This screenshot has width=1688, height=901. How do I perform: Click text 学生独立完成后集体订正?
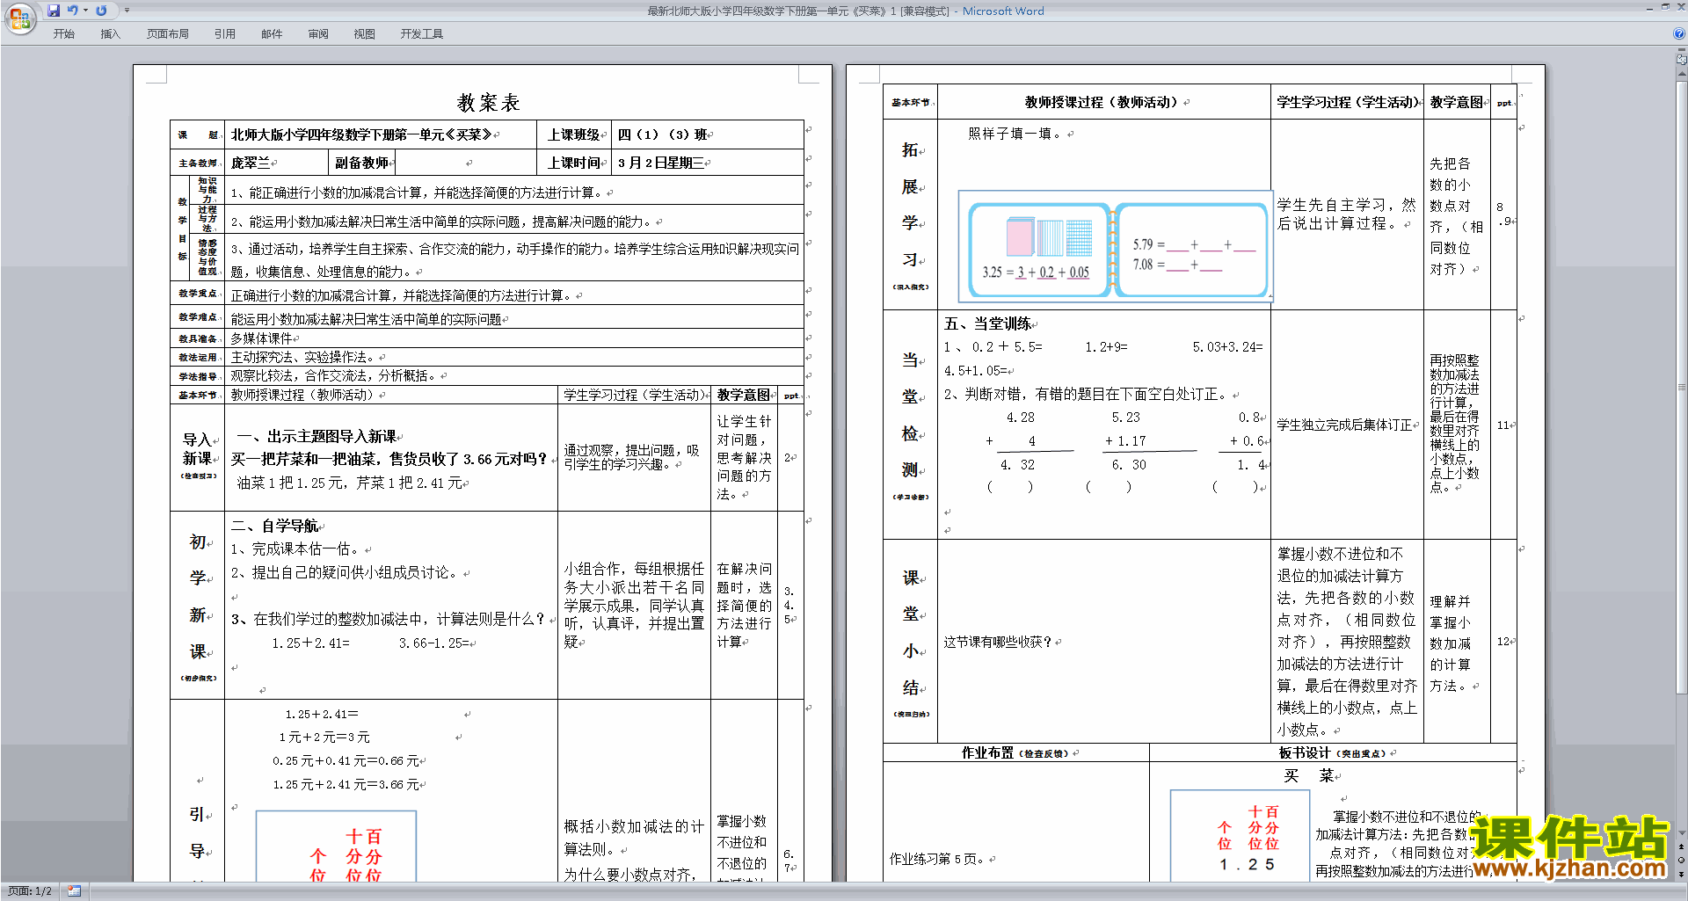[1344, 425]
